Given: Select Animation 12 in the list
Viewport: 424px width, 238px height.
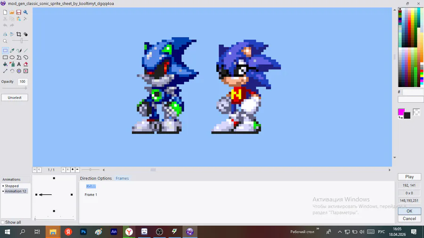Looking at the screenshot, I should (x=16, y=191).
